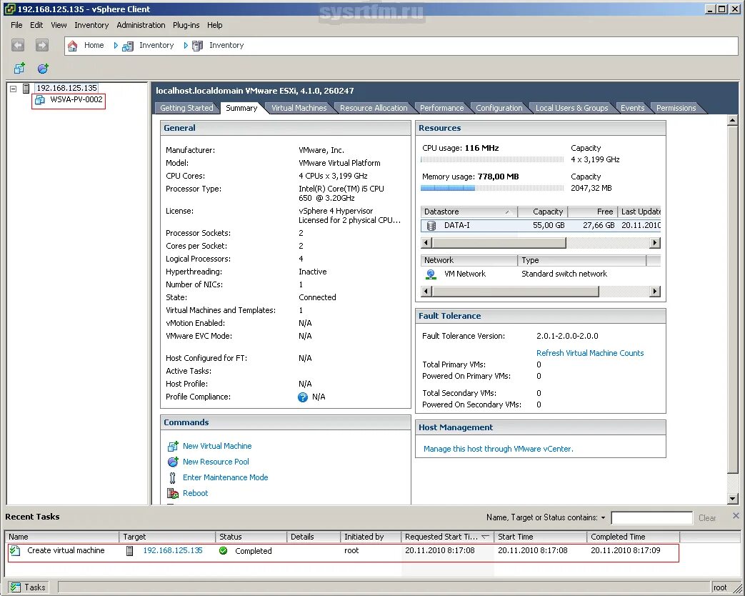Click the Requested Start Time sort arrow
The width and height of the screenshot is (745, 596).
tap(485, 537)
